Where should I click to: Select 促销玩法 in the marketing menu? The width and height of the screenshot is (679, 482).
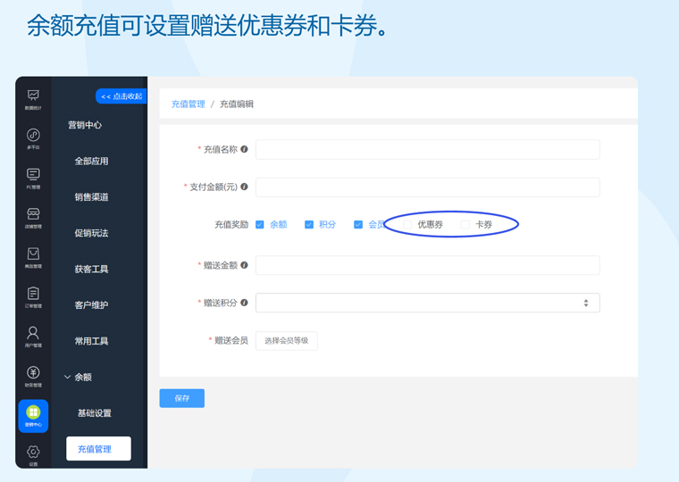point(91,233)
